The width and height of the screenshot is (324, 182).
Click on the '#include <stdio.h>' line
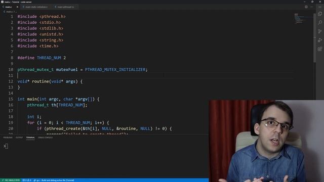[x=39, y=22]
